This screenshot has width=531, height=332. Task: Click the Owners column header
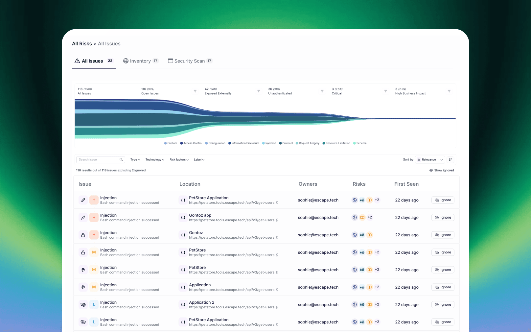click(x=308, y=184)
